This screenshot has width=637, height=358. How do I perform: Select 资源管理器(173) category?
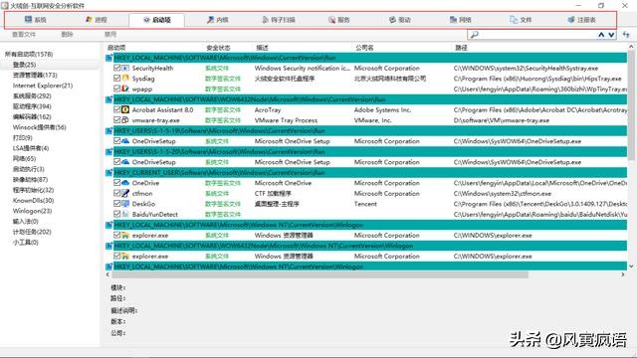pos(35,76)
